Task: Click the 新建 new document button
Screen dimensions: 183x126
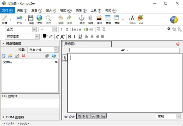Action: coord(4,20)
